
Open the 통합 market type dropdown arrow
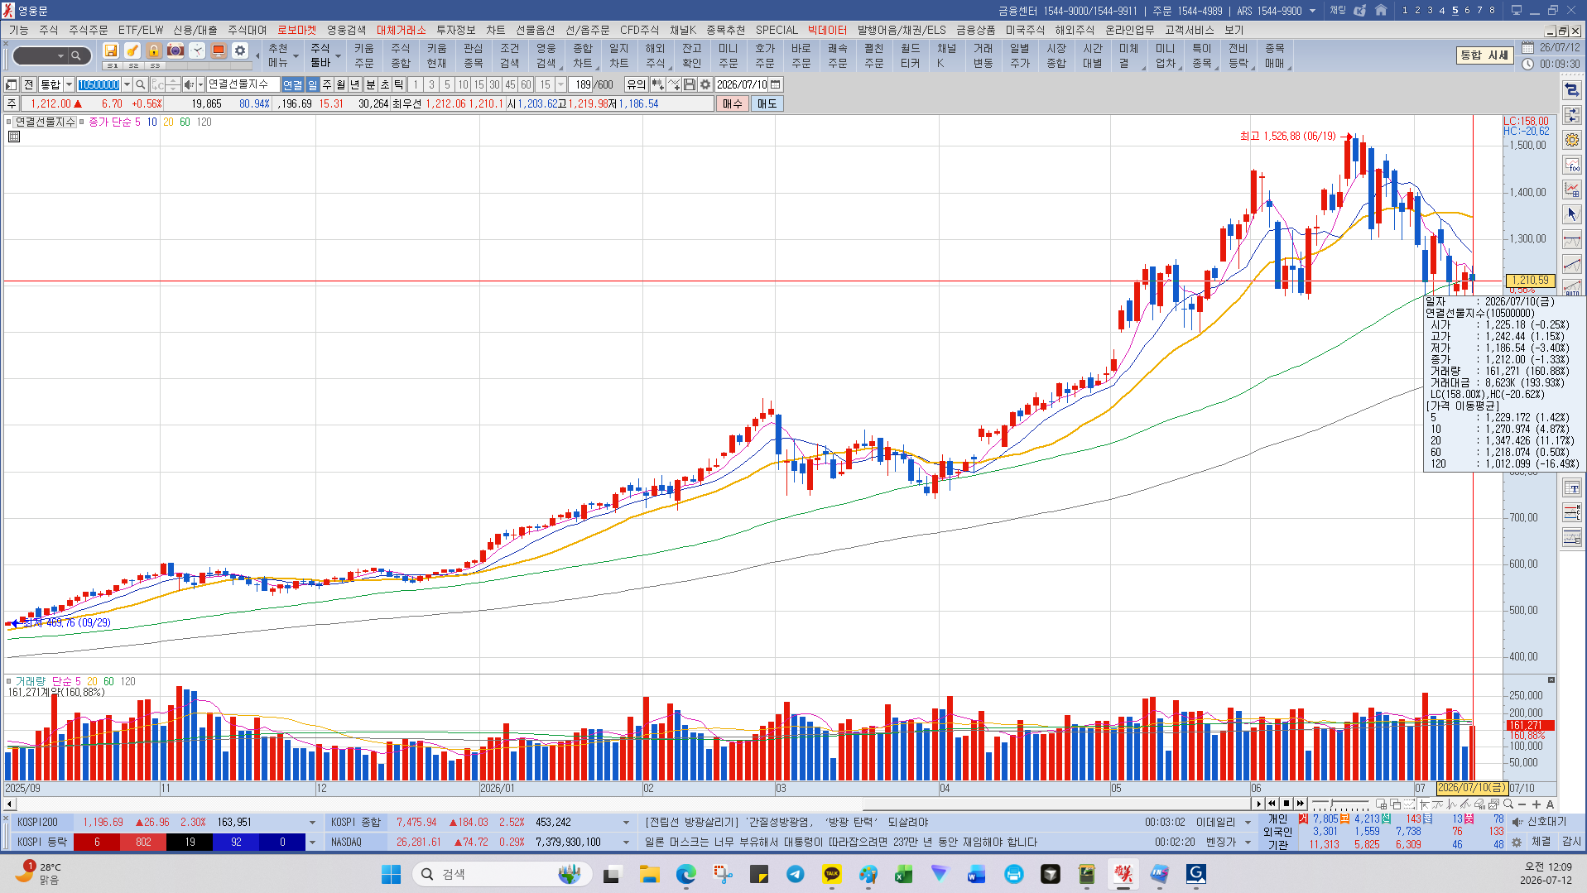tap(69, 84)
